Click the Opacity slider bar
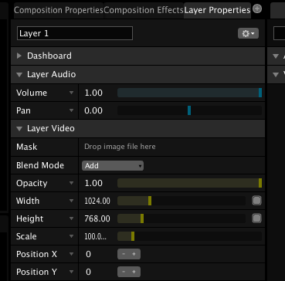The width and height of the screenshot is (285, 281). (x=189, y=183)
